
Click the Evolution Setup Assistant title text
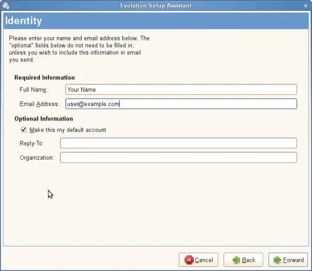tap(156, 6)
